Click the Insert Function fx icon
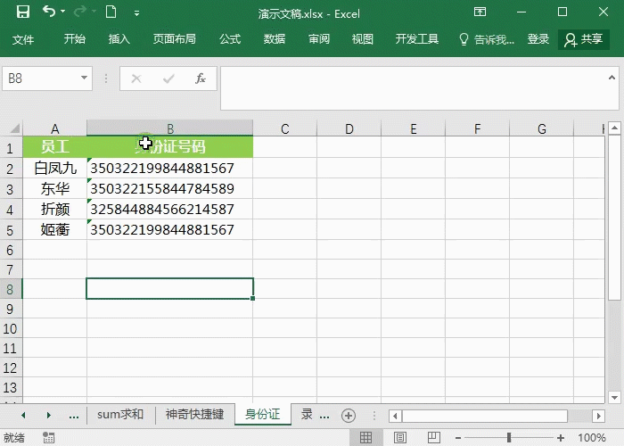This screenshot has width=624, height=446. point(201,78)
